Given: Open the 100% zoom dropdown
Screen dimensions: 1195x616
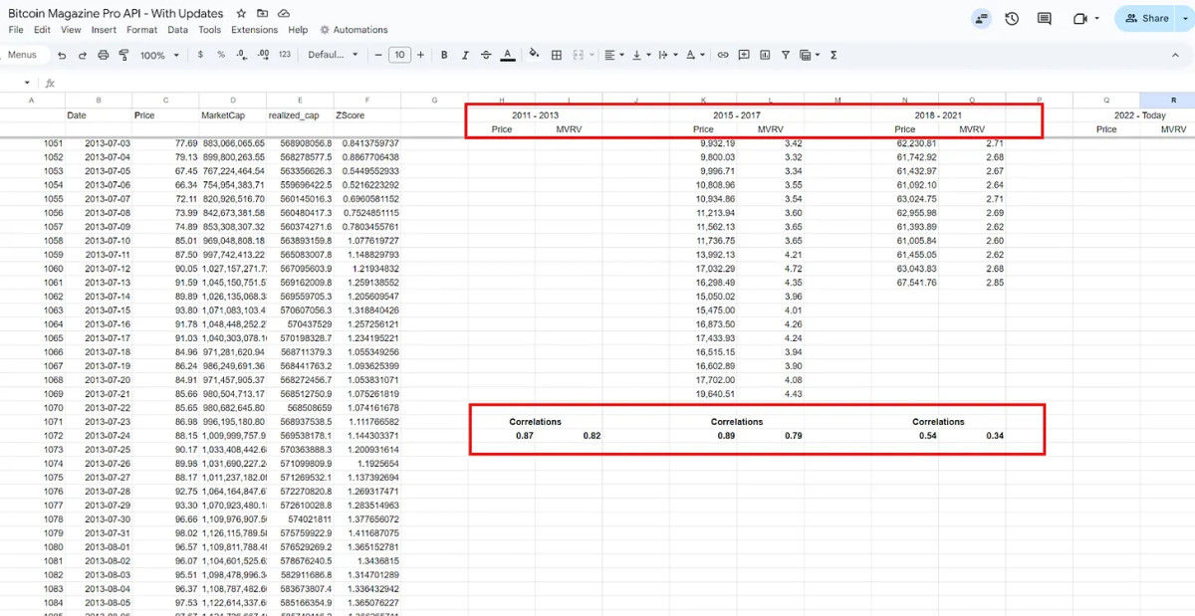Looking at the screenshot, I should [158, 56].
